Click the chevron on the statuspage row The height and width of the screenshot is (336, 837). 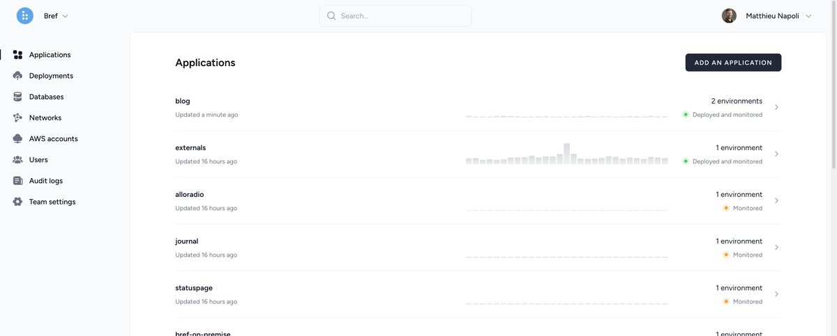tap(777, 294)
